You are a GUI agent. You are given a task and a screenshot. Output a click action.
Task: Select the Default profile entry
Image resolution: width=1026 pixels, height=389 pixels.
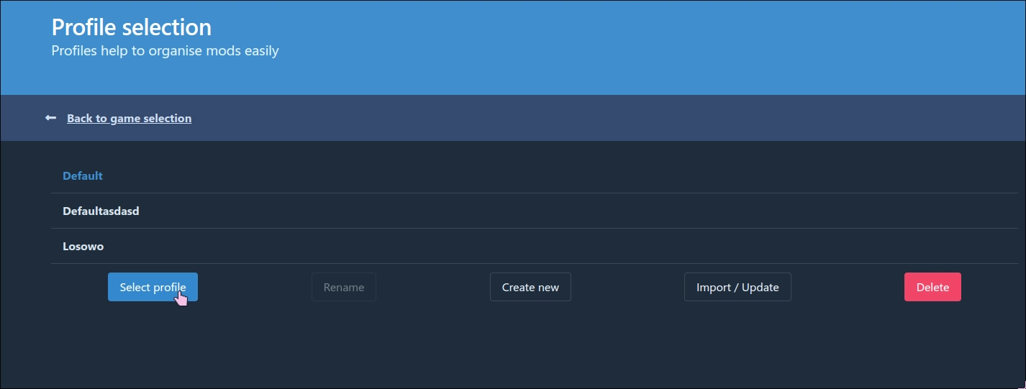83,176
